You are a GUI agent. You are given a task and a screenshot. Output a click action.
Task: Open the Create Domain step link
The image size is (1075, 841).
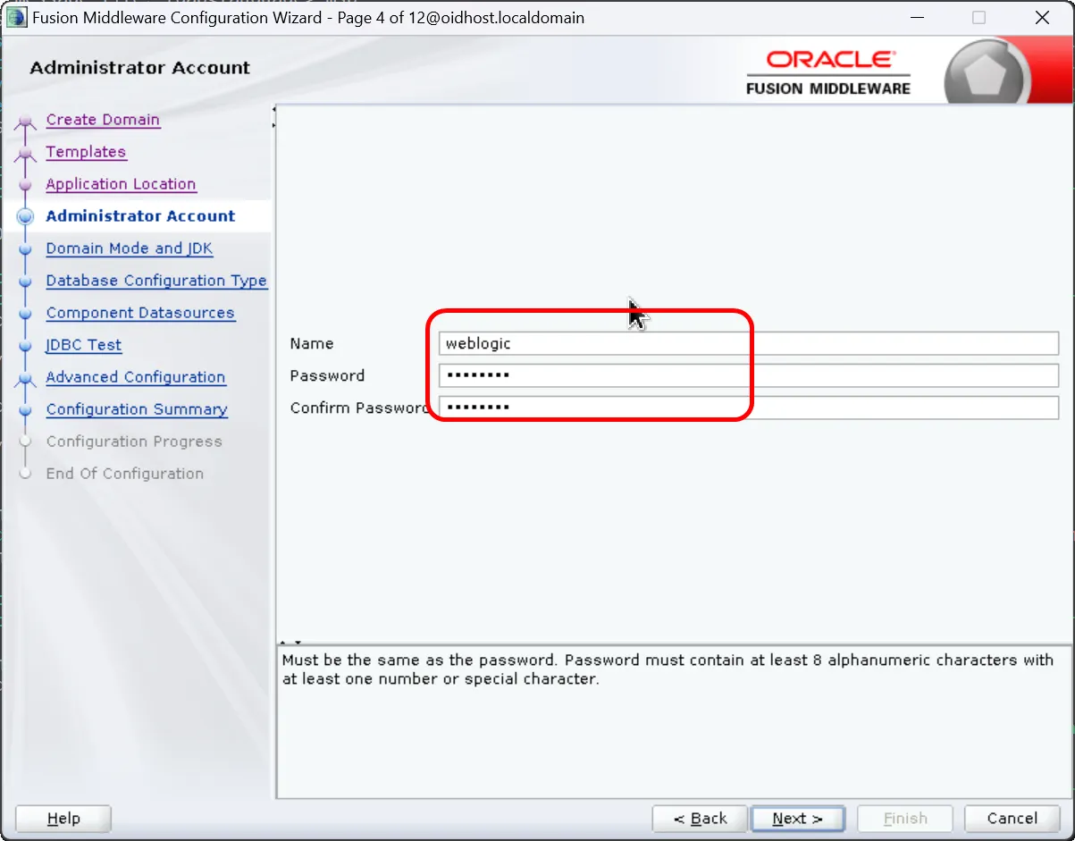103,120
